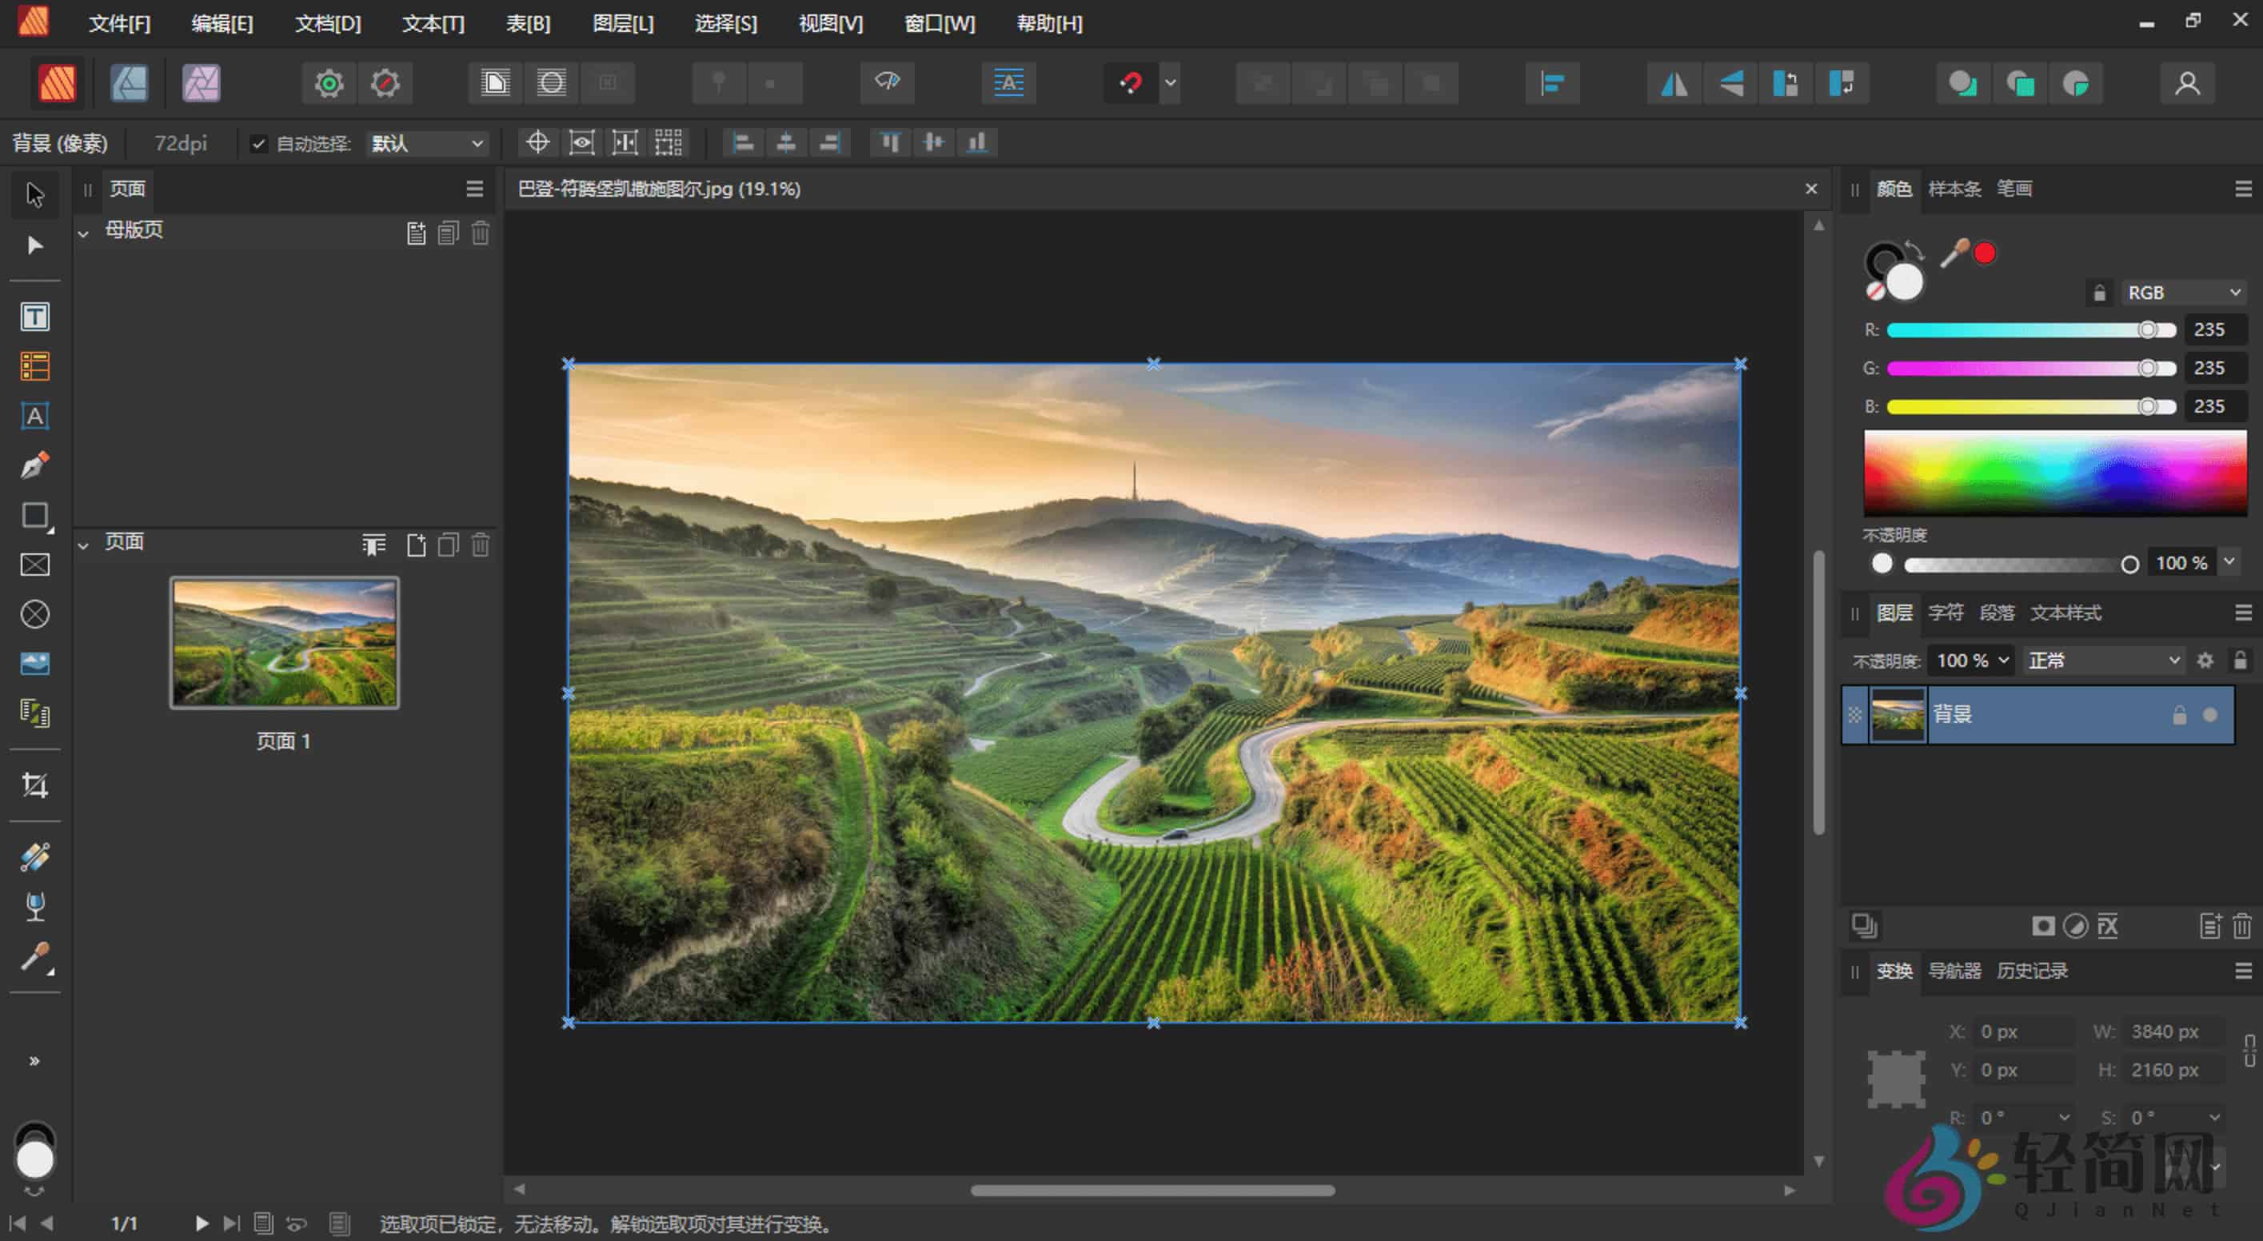
Task: Add a new page in the Pages panel
Action: coord(417,544)
